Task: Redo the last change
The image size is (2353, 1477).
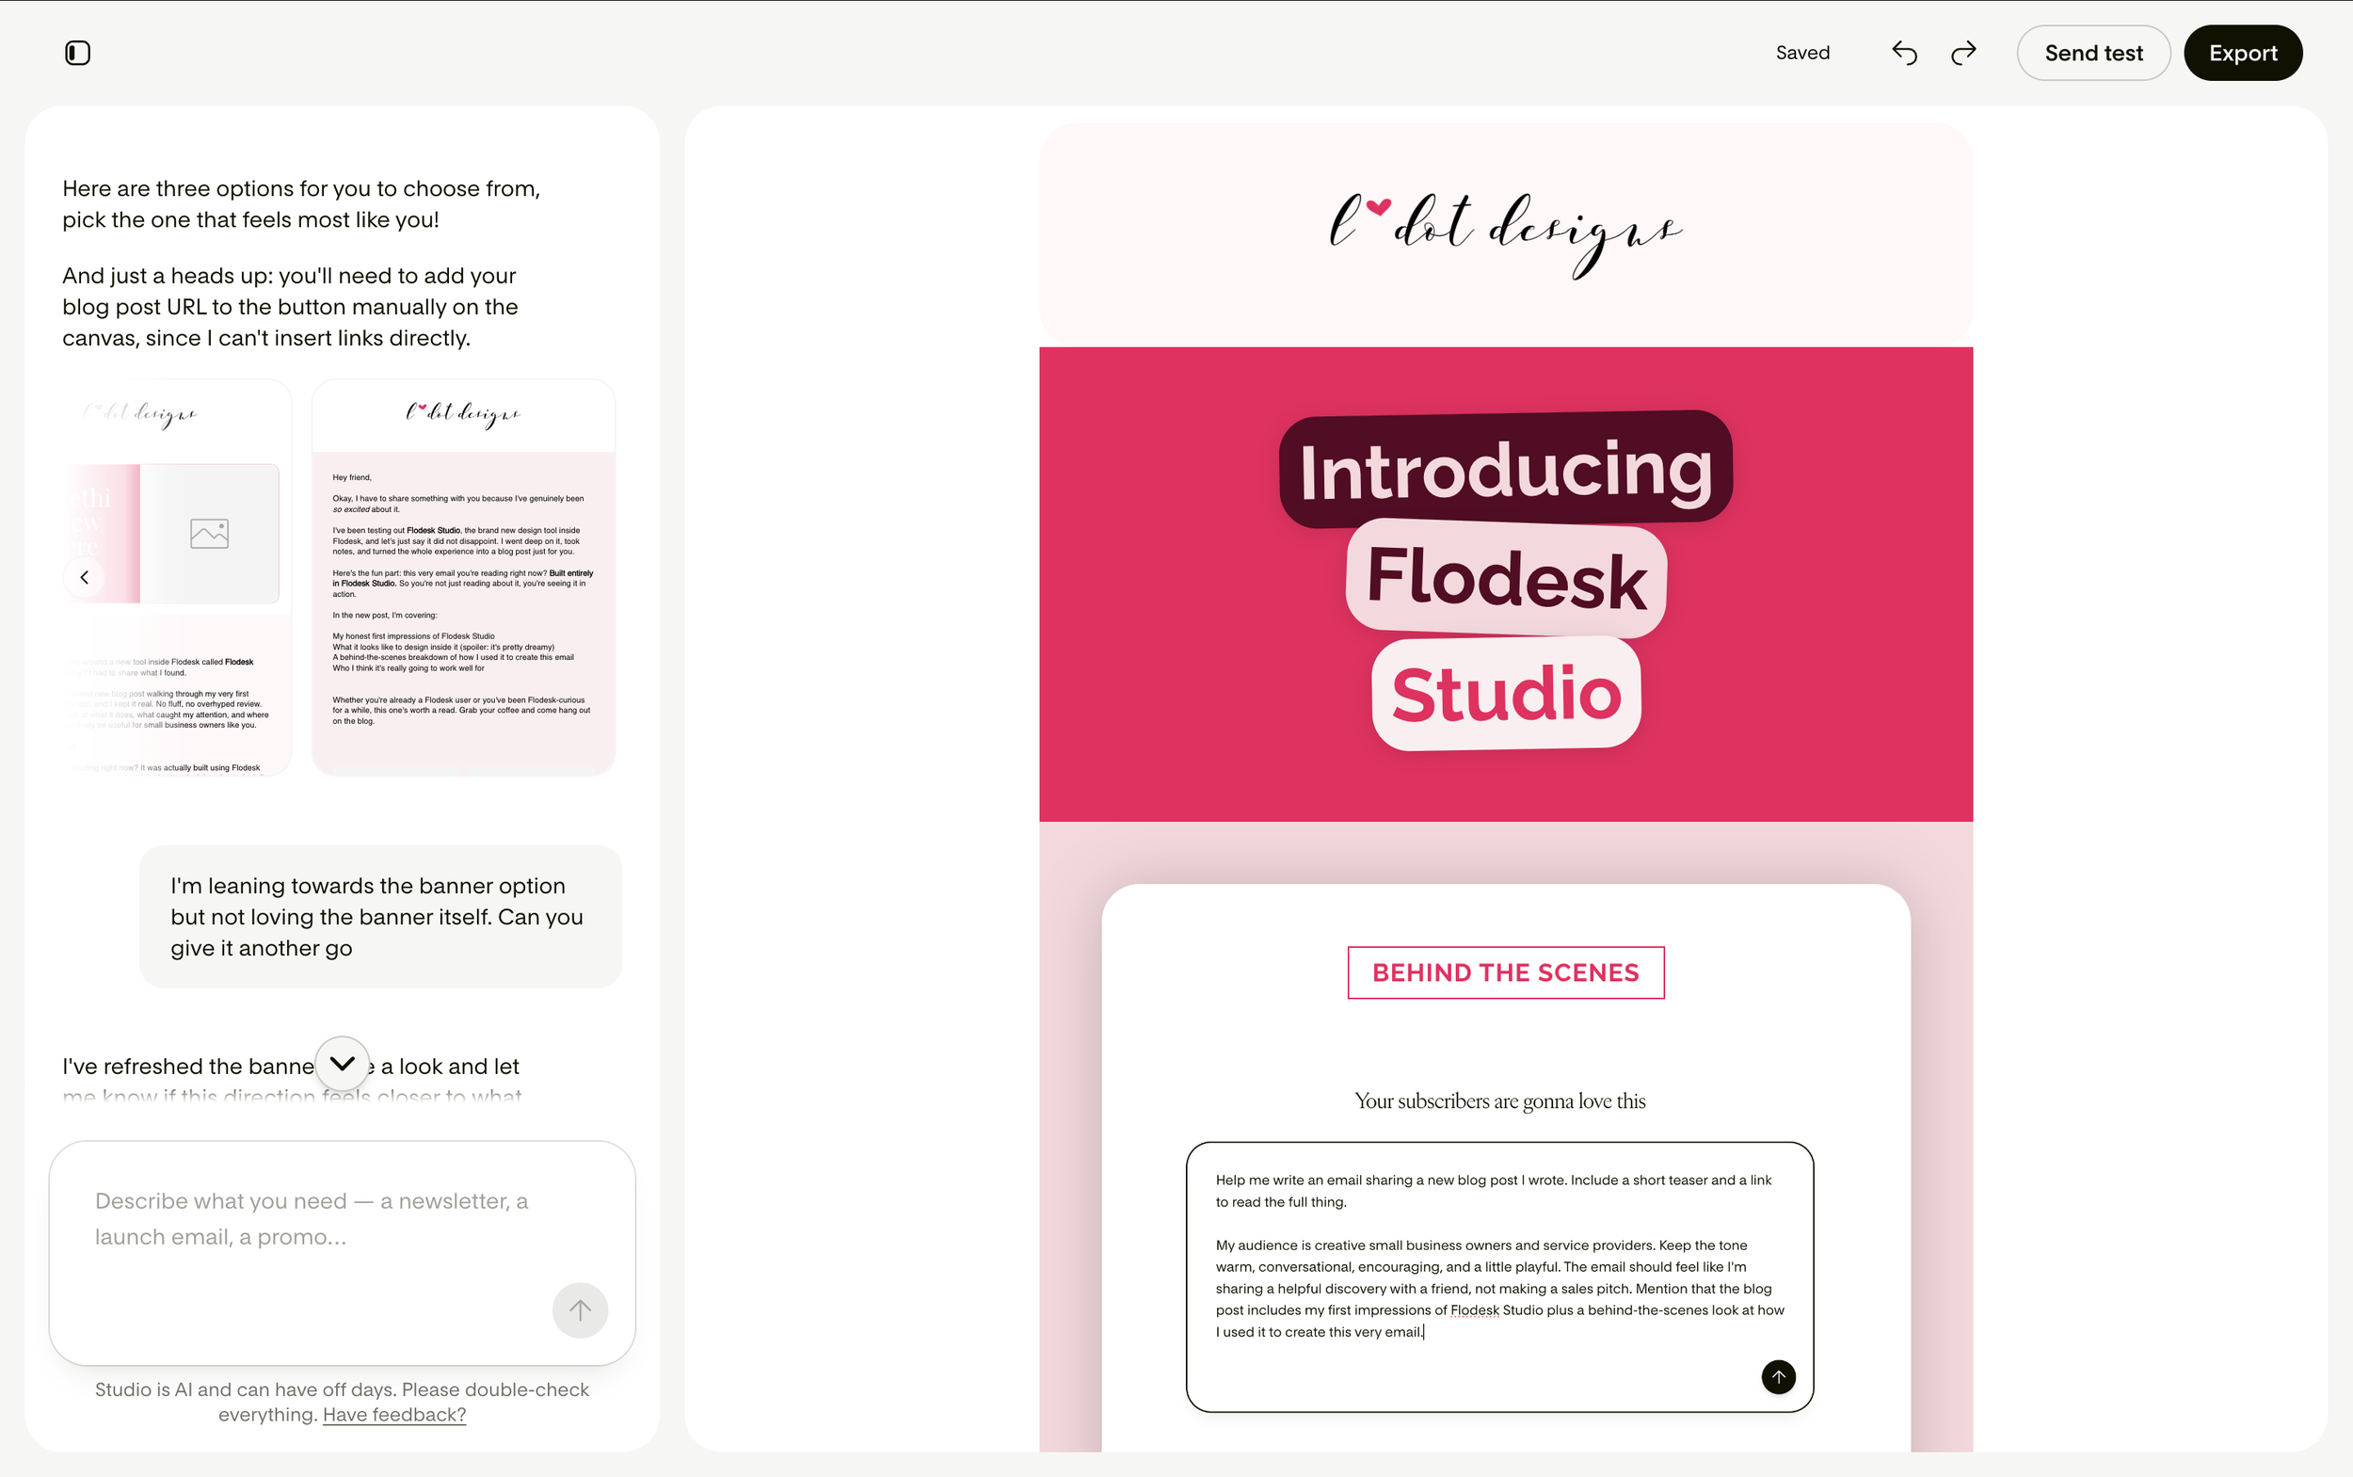Action: coord(1963,53)
